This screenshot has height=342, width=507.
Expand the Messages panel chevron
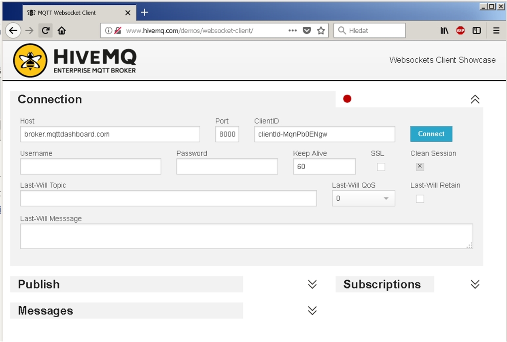pos(312,310)
